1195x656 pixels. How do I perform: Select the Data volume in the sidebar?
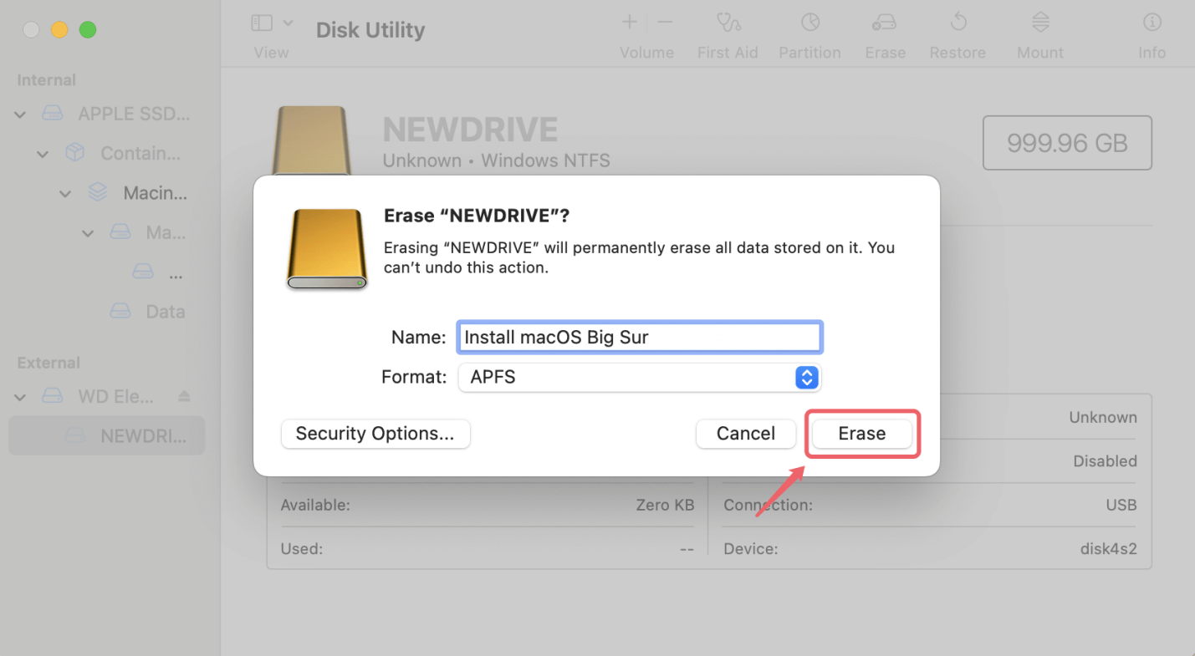point(165,311)
